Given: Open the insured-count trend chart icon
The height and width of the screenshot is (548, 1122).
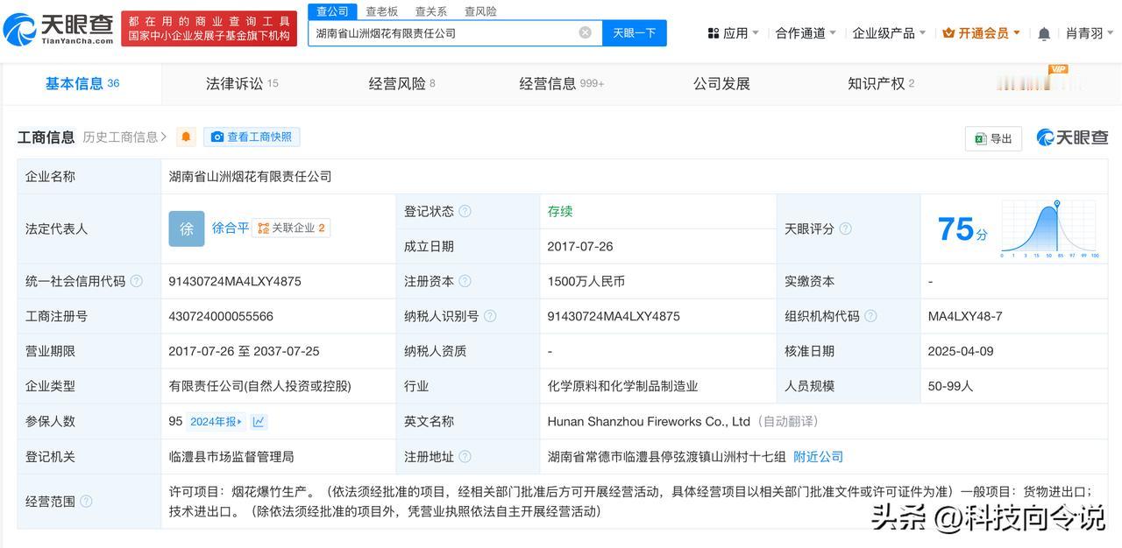Looking at the screenshot, I should click(259, 421).
